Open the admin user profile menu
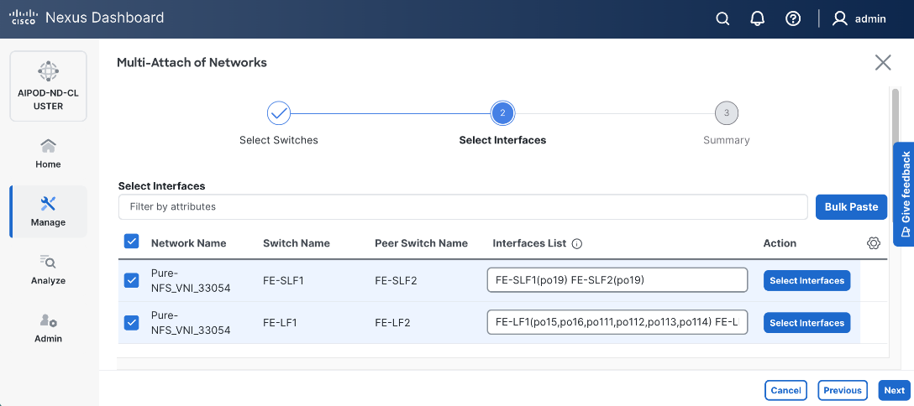The image size is (914, 406). (x=859, y=18)
